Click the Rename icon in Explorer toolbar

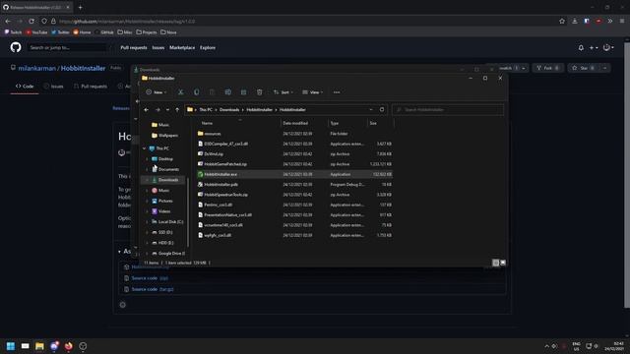pyautogui.click(x=227, y=92)
